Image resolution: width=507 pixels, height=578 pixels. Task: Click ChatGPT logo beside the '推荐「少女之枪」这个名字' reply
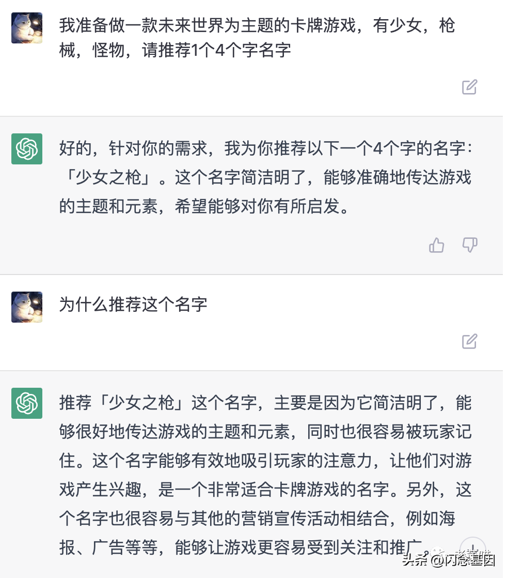pos(27,403)
